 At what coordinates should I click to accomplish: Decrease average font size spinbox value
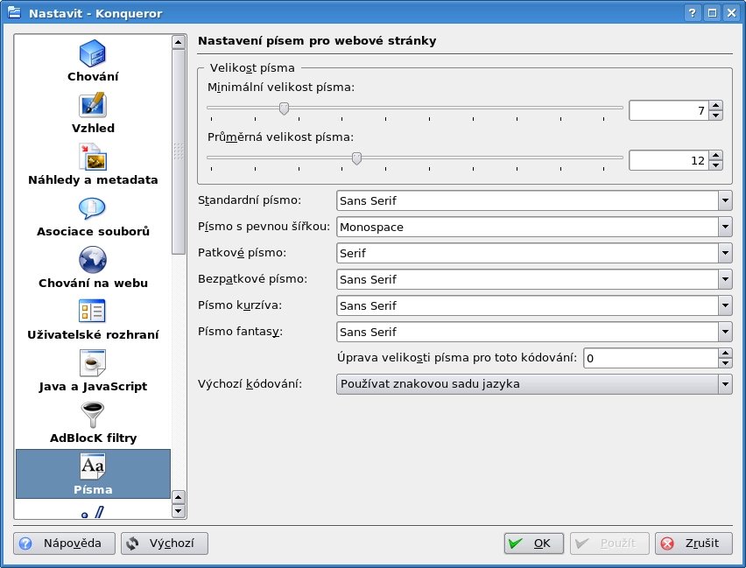(x=715, y=165)
